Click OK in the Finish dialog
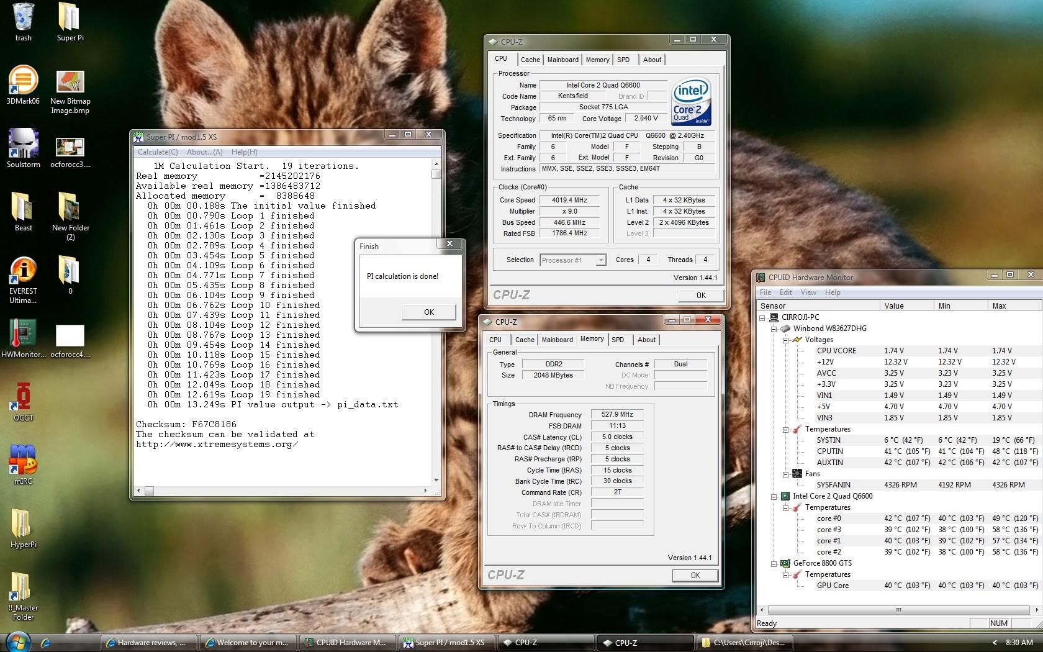Screen dimensions: 1043x652 (x=429, y=312)
